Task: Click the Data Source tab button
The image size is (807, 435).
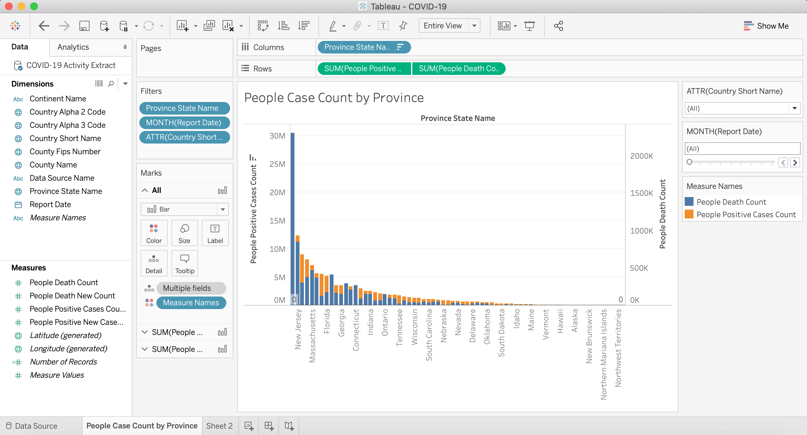Action: click(x=32, y=426)
